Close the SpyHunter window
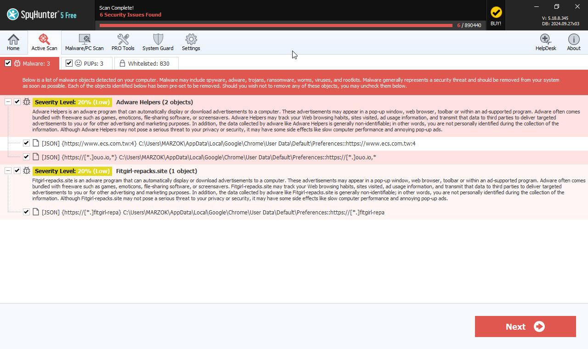The width and height of the screenshot is (588, 349). 577,6
